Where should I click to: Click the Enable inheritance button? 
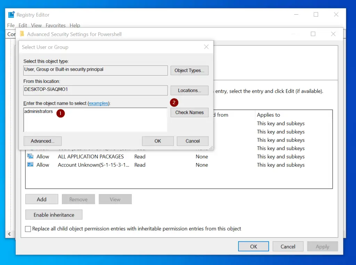54,215
